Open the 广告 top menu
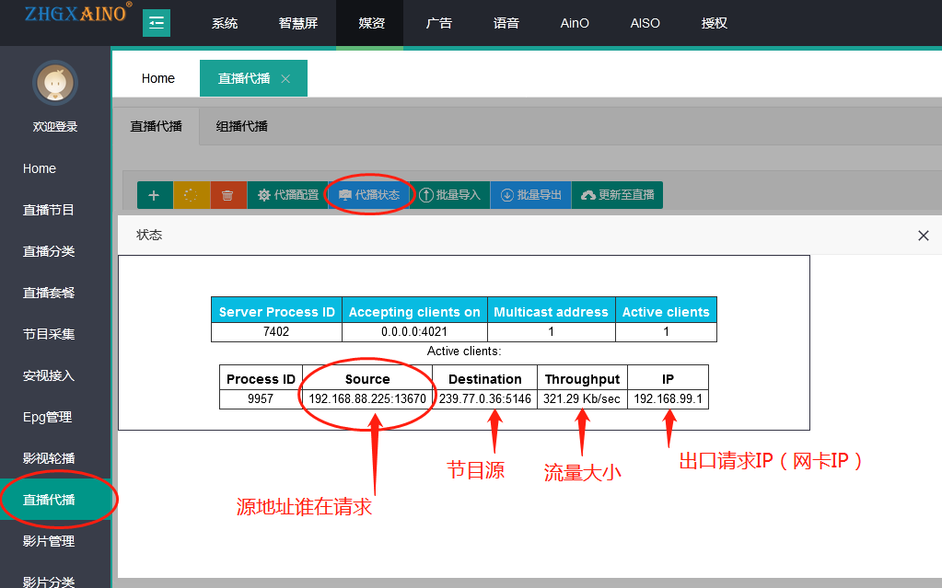Viewport: 942px width, 588px height. tap(439, 23)
